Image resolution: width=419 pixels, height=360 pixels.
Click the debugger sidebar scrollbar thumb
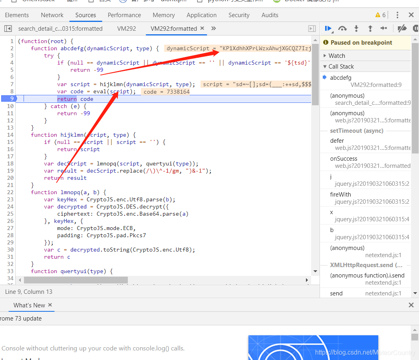(415, 98)
